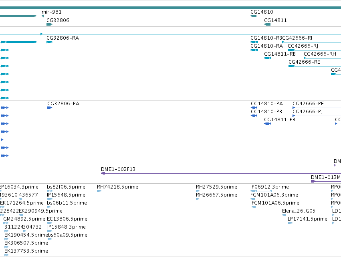The image size is (341, 257).
Task: Click the CG32806-PA protein label
Action: (63, 104)
